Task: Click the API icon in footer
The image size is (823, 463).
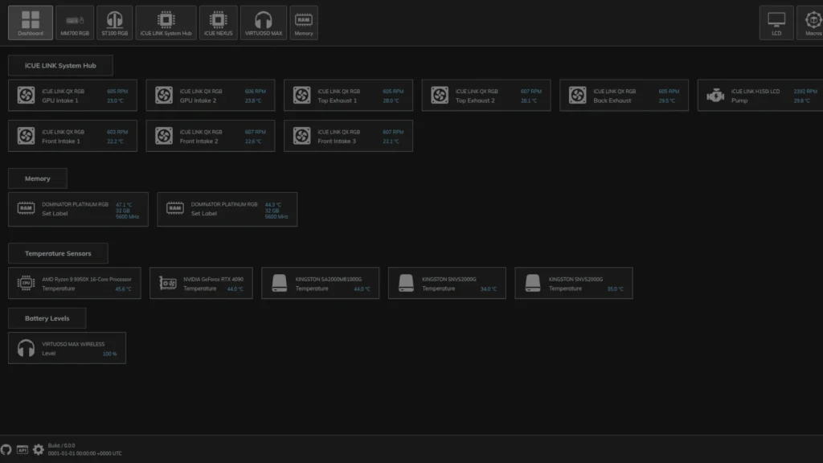Action: point(23,449)
